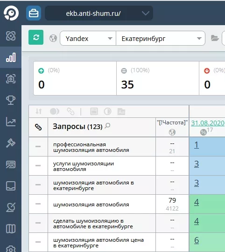The image size is (225, 252).
Task: Open the bar chart positions sidebar icon
Action: (x=11, y=57)
